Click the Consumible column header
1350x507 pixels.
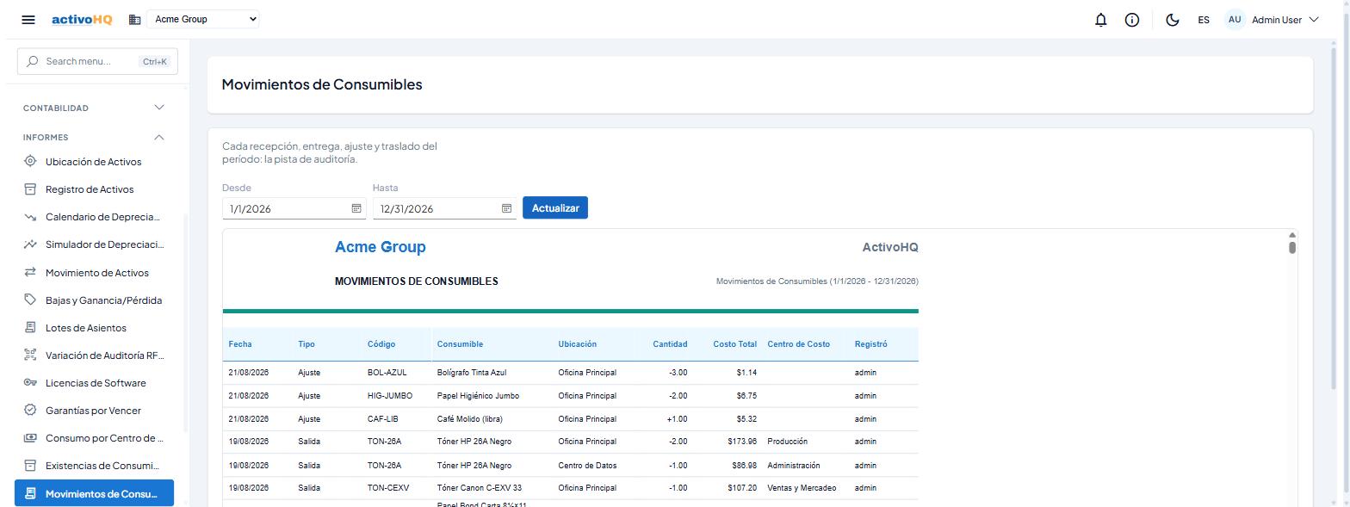pos(460,344)
